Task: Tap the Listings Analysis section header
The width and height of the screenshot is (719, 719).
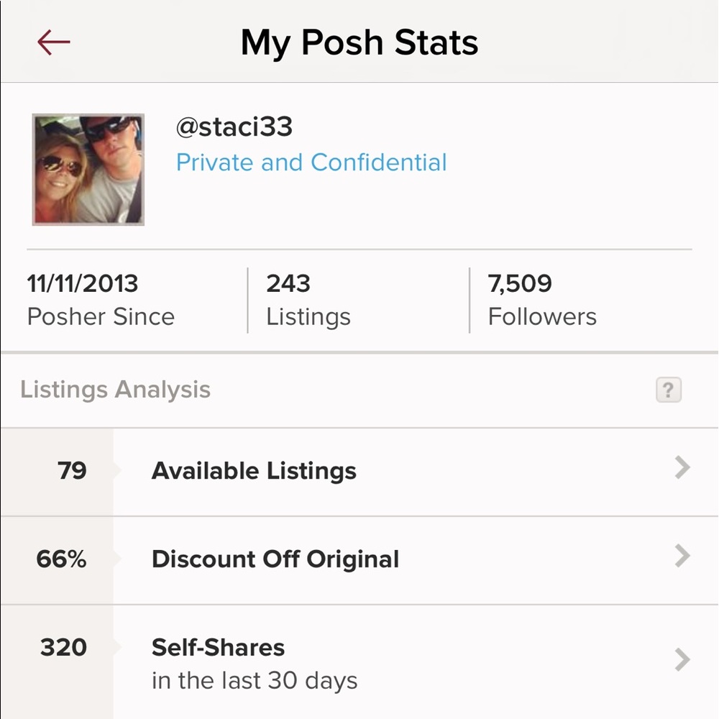Action: tap(115, 390)
